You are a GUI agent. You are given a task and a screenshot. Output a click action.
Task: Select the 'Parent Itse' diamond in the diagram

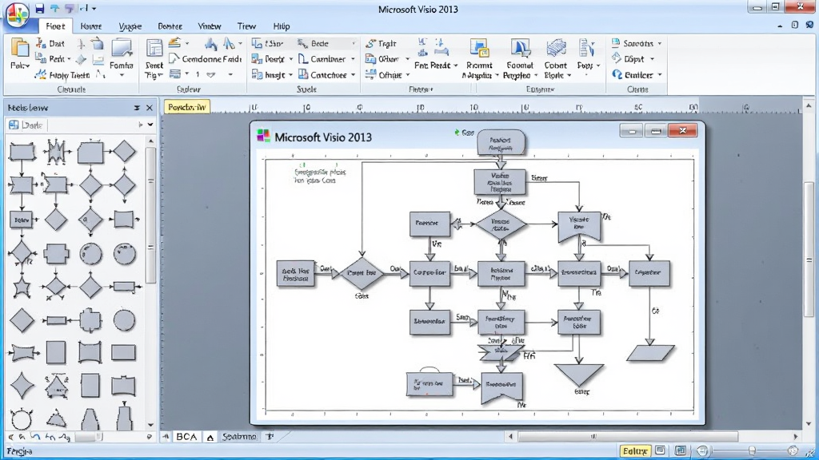tap(362, 273)
